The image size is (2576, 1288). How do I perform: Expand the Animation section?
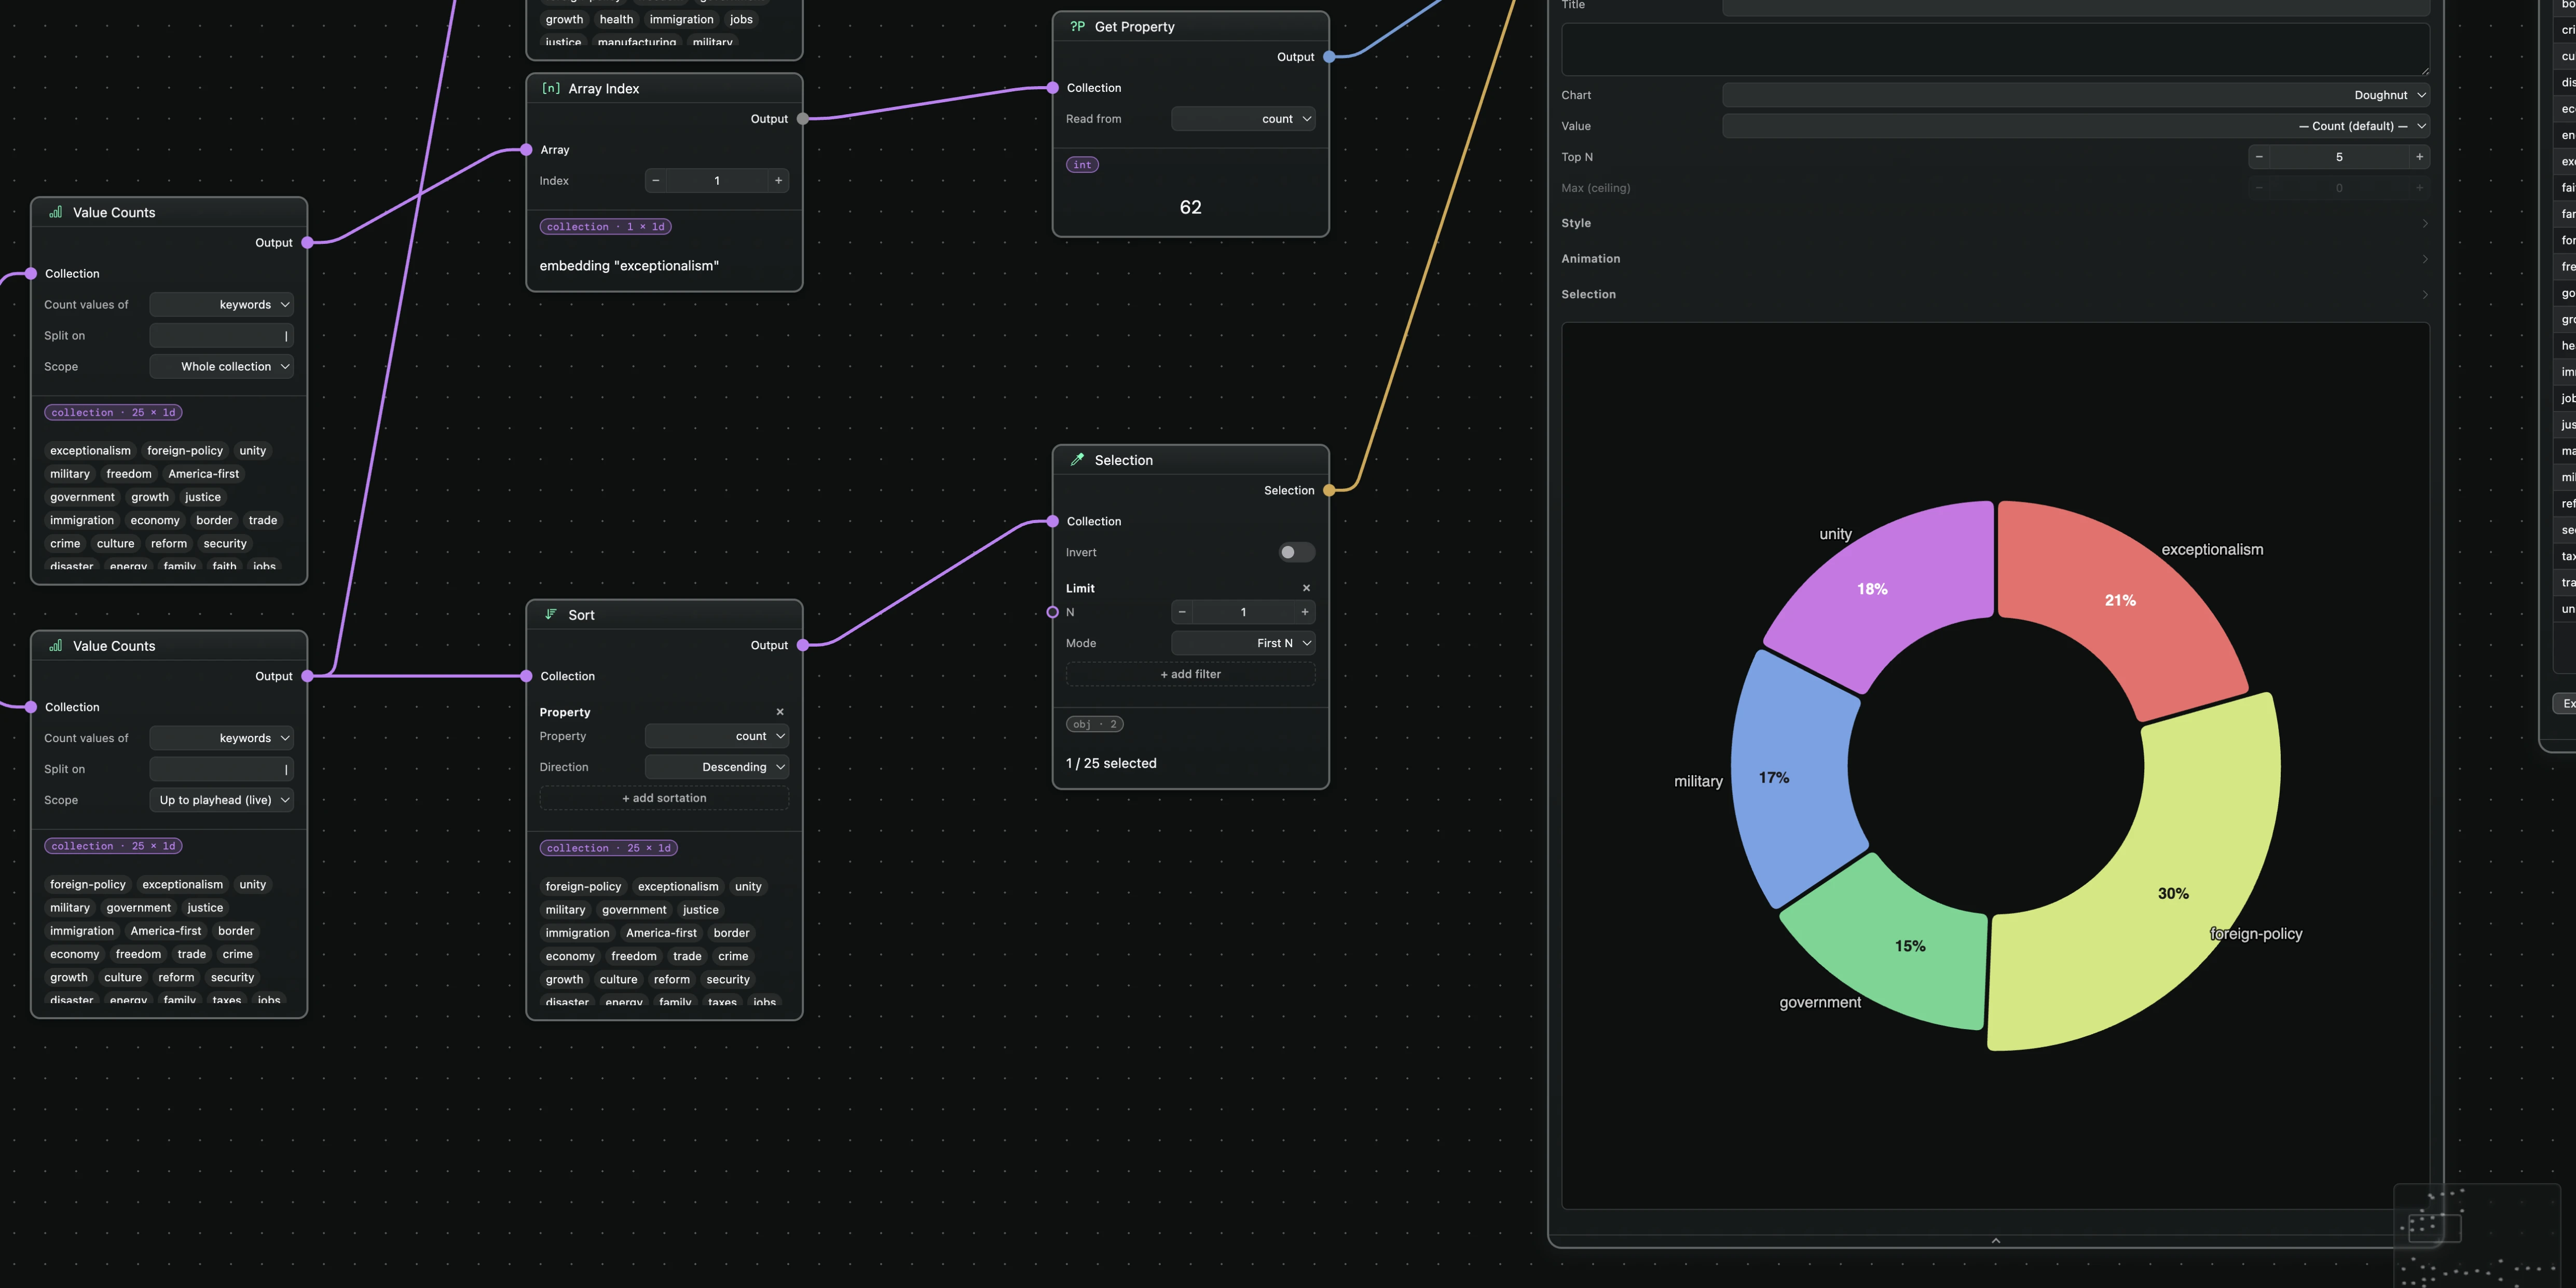click(1995, 259)
